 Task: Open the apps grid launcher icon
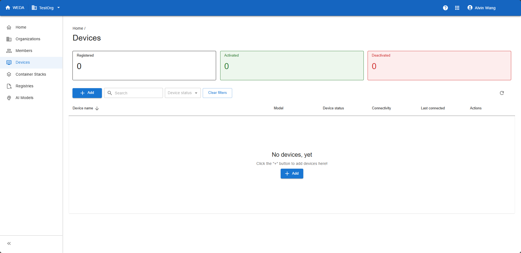[x=457, y=8]
